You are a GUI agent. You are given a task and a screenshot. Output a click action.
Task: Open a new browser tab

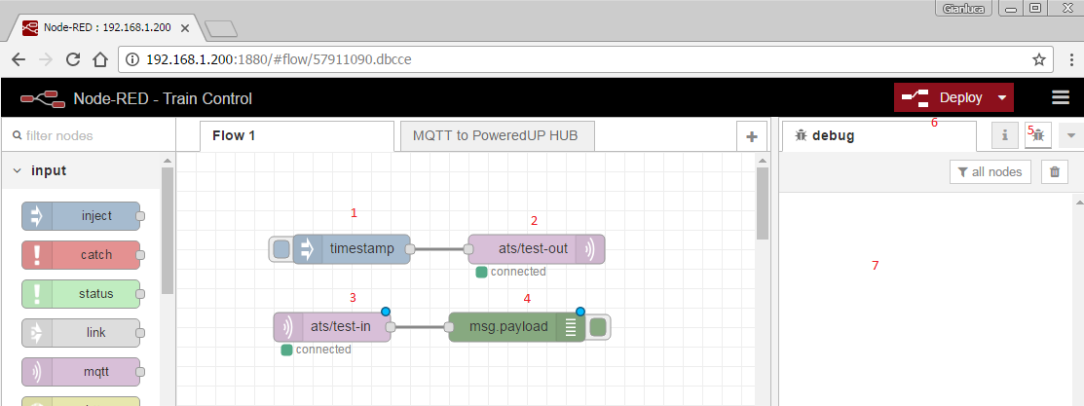point(221,28)
